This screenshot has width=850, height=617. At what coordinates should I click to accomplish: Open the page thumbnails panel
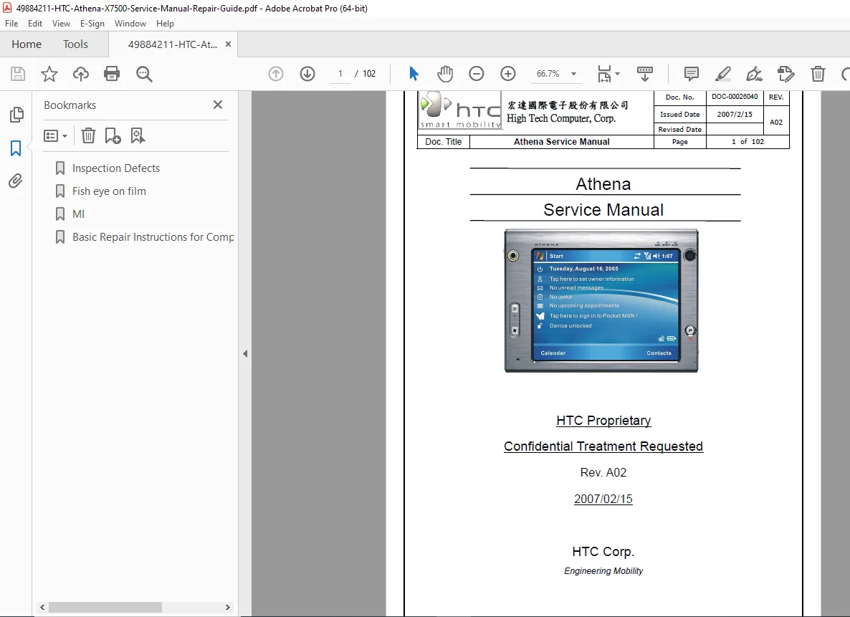(x=16, y=115)
